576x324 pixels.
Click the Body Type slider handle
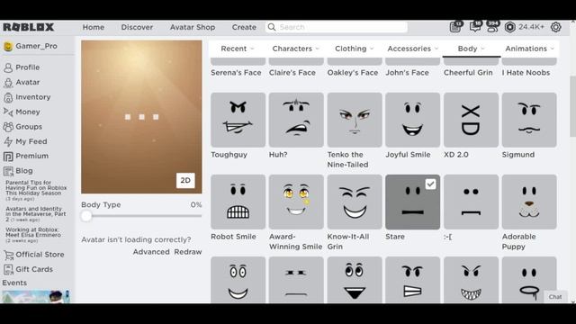coord(86,216)
